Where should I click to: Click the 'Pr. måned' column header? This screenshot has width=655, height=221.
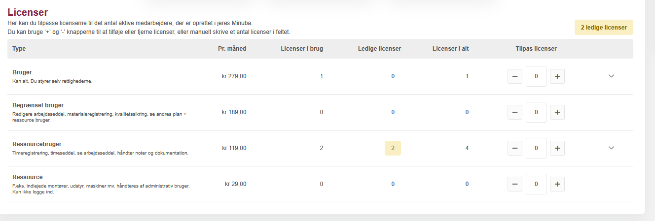click(x=232, y=49)
